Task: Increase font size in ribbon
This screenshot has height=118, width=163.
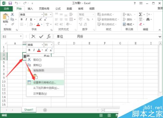Action: coord(40,20)
